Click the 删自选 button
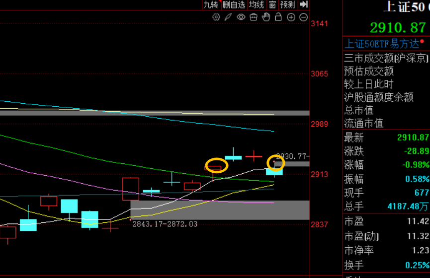The image size is (430, 278). [234, 4]
